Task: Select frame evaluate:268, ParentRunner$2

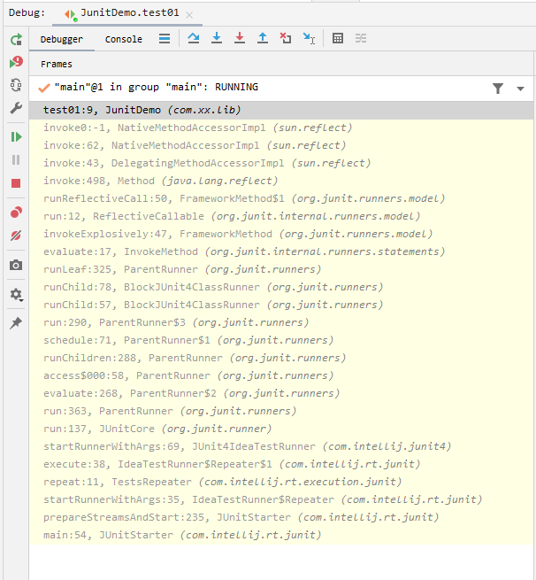Action: (x=281, y=393)
